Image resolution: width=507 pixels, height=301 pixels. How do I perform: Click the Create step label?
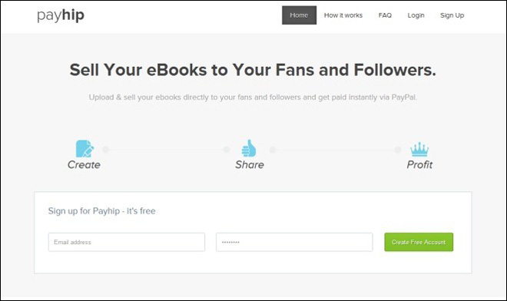click(x=84, y=164)
